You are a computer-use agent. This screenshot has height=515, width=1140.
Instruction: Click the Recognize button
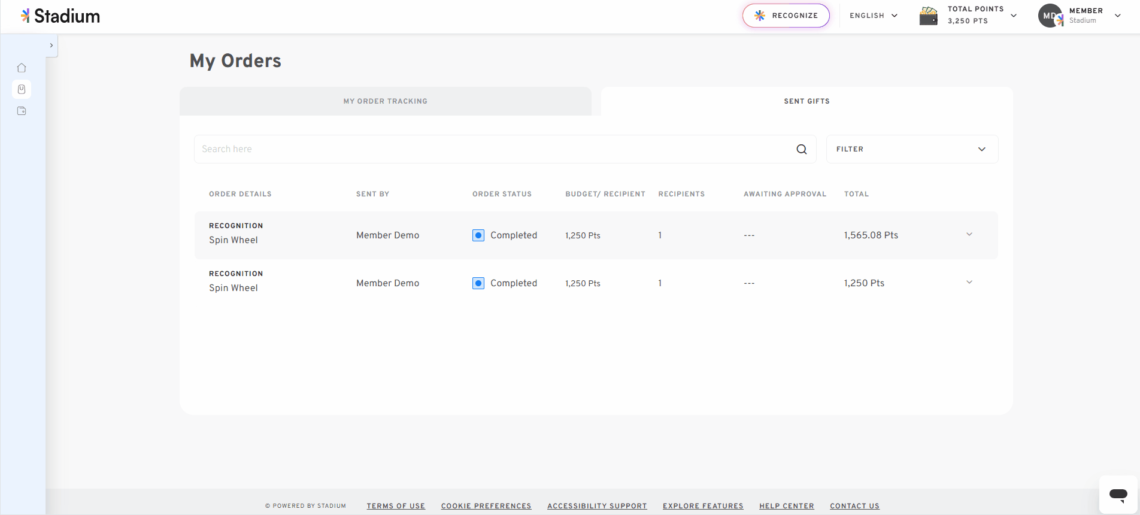click(786, 16)
